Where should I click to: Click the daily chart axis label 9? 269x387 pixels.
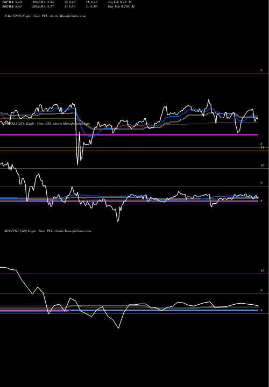261,70
